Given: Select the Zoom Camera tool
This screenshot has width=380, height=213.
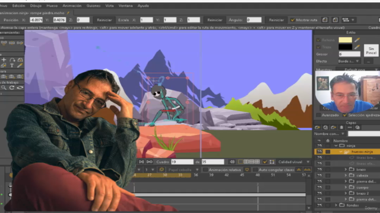Looking at the screenshot, I should tap(12, 77).
